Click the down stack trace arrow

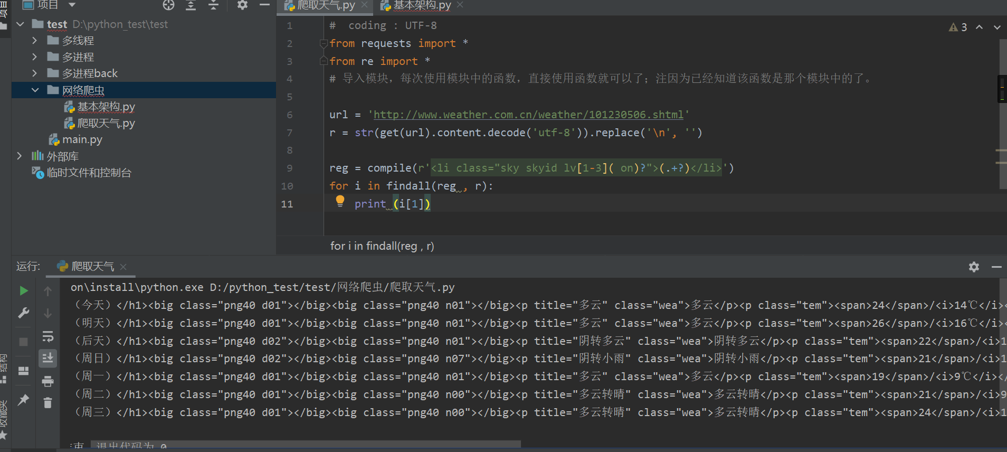click(47, 313)
